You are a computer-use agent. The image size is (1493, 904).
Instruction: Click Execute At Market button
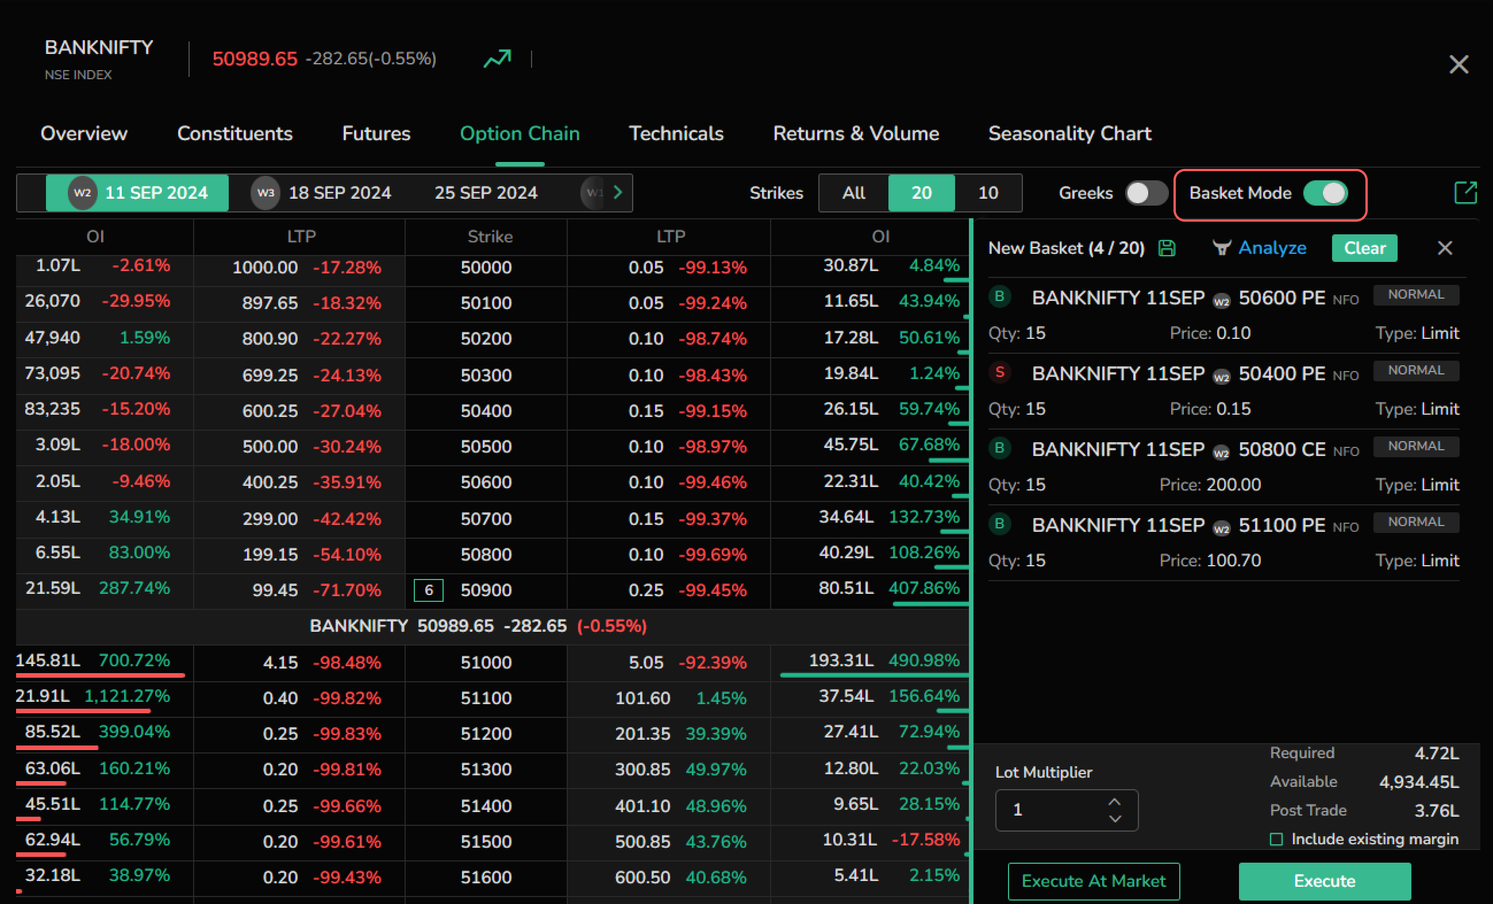[x=1093, y=881]
